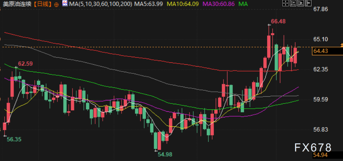Click the 54.94 orange price box at bottom
Image resolution: width=343 pixels, height=161 pixels.
tap(321, 155)
